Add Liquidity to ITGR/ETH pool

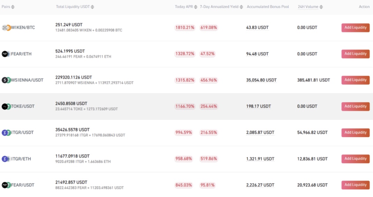356,159
